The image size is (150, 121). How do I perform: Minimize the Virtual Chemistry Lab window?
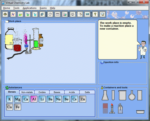point(130,2)
